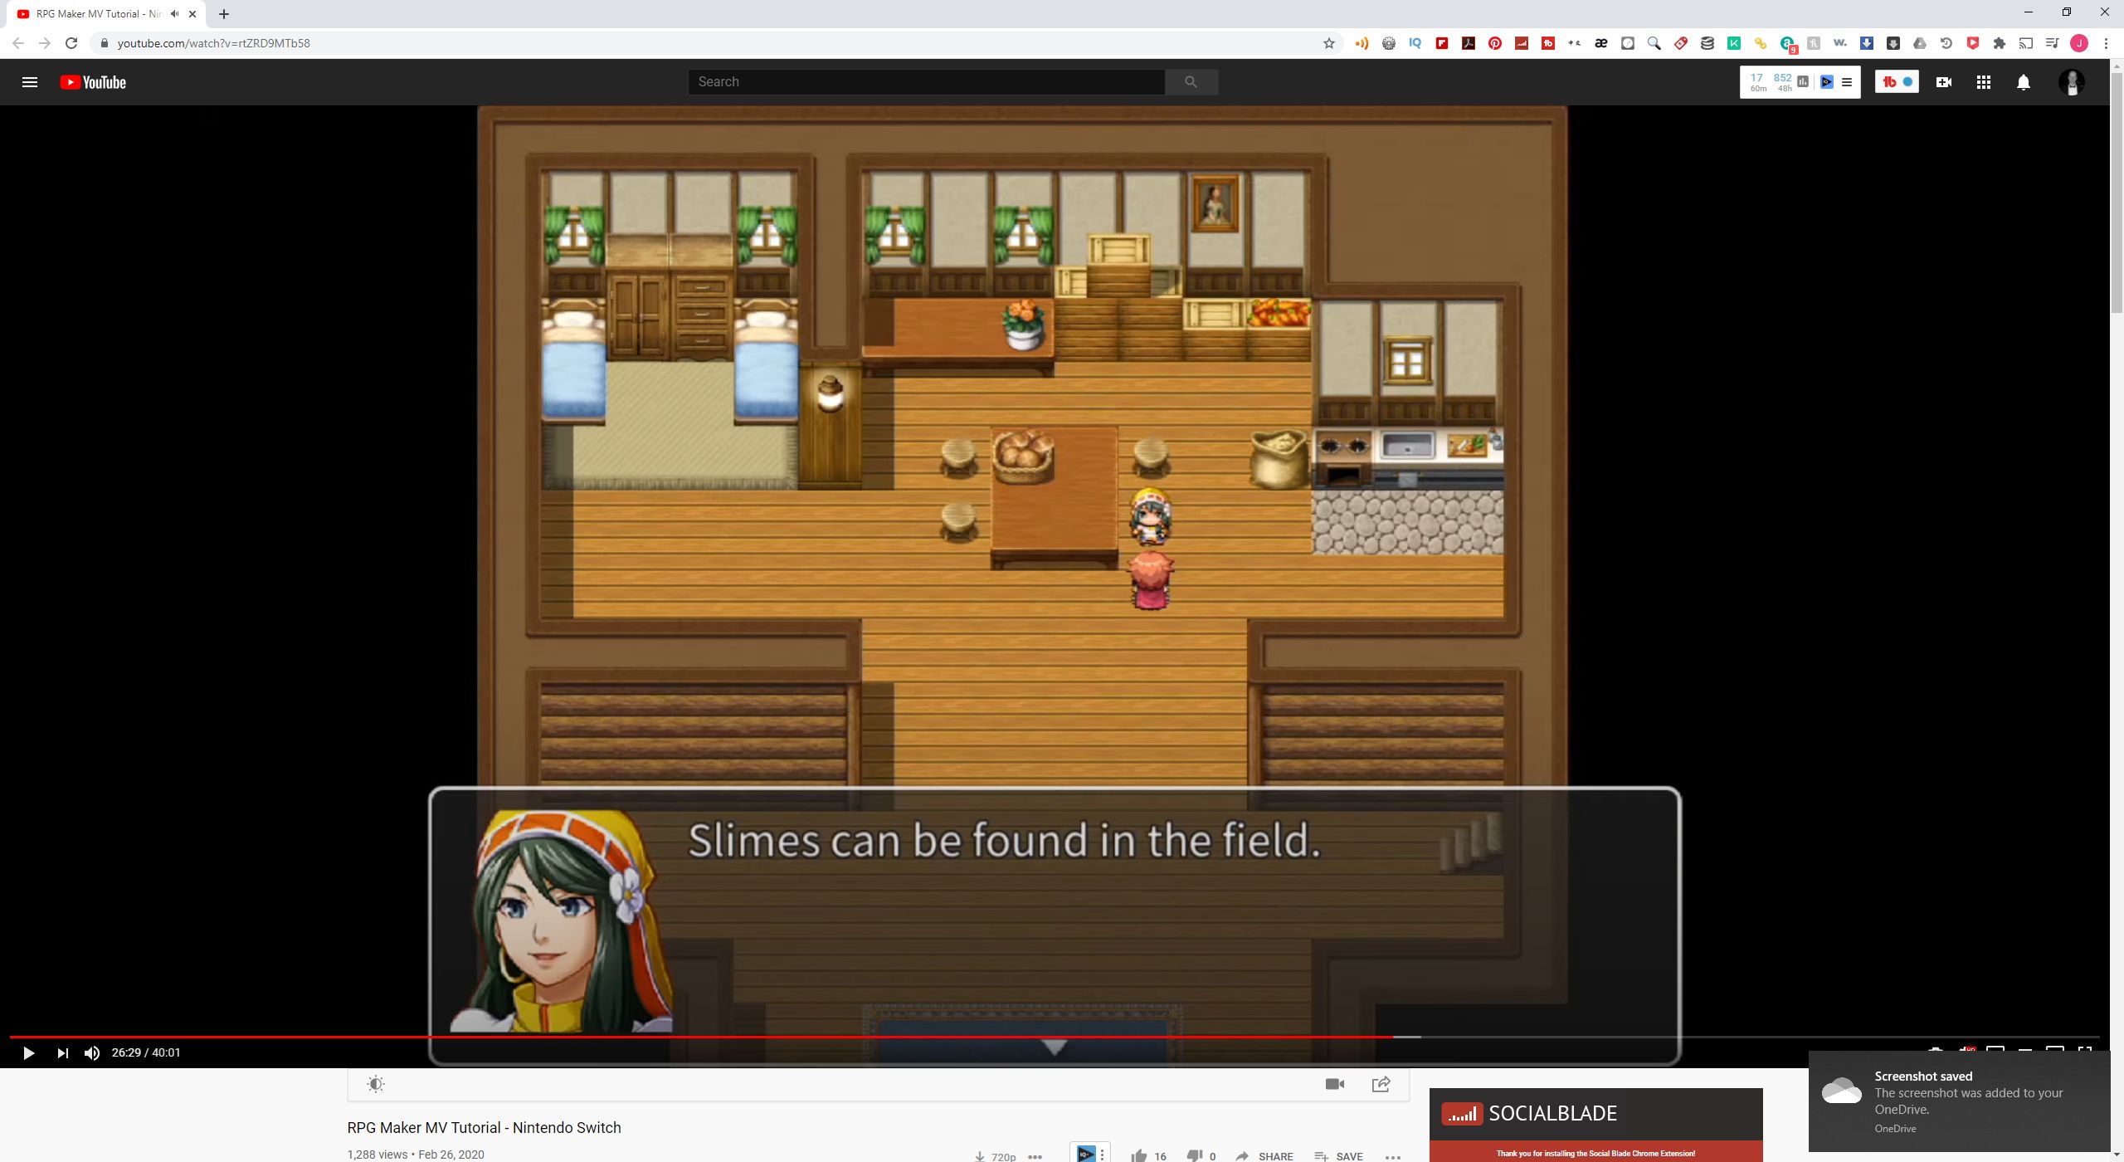Viewport: 2124px width, 1162px height.
Task: Open download options dots beside 720p
Action: click(x=1035, y=1155)
